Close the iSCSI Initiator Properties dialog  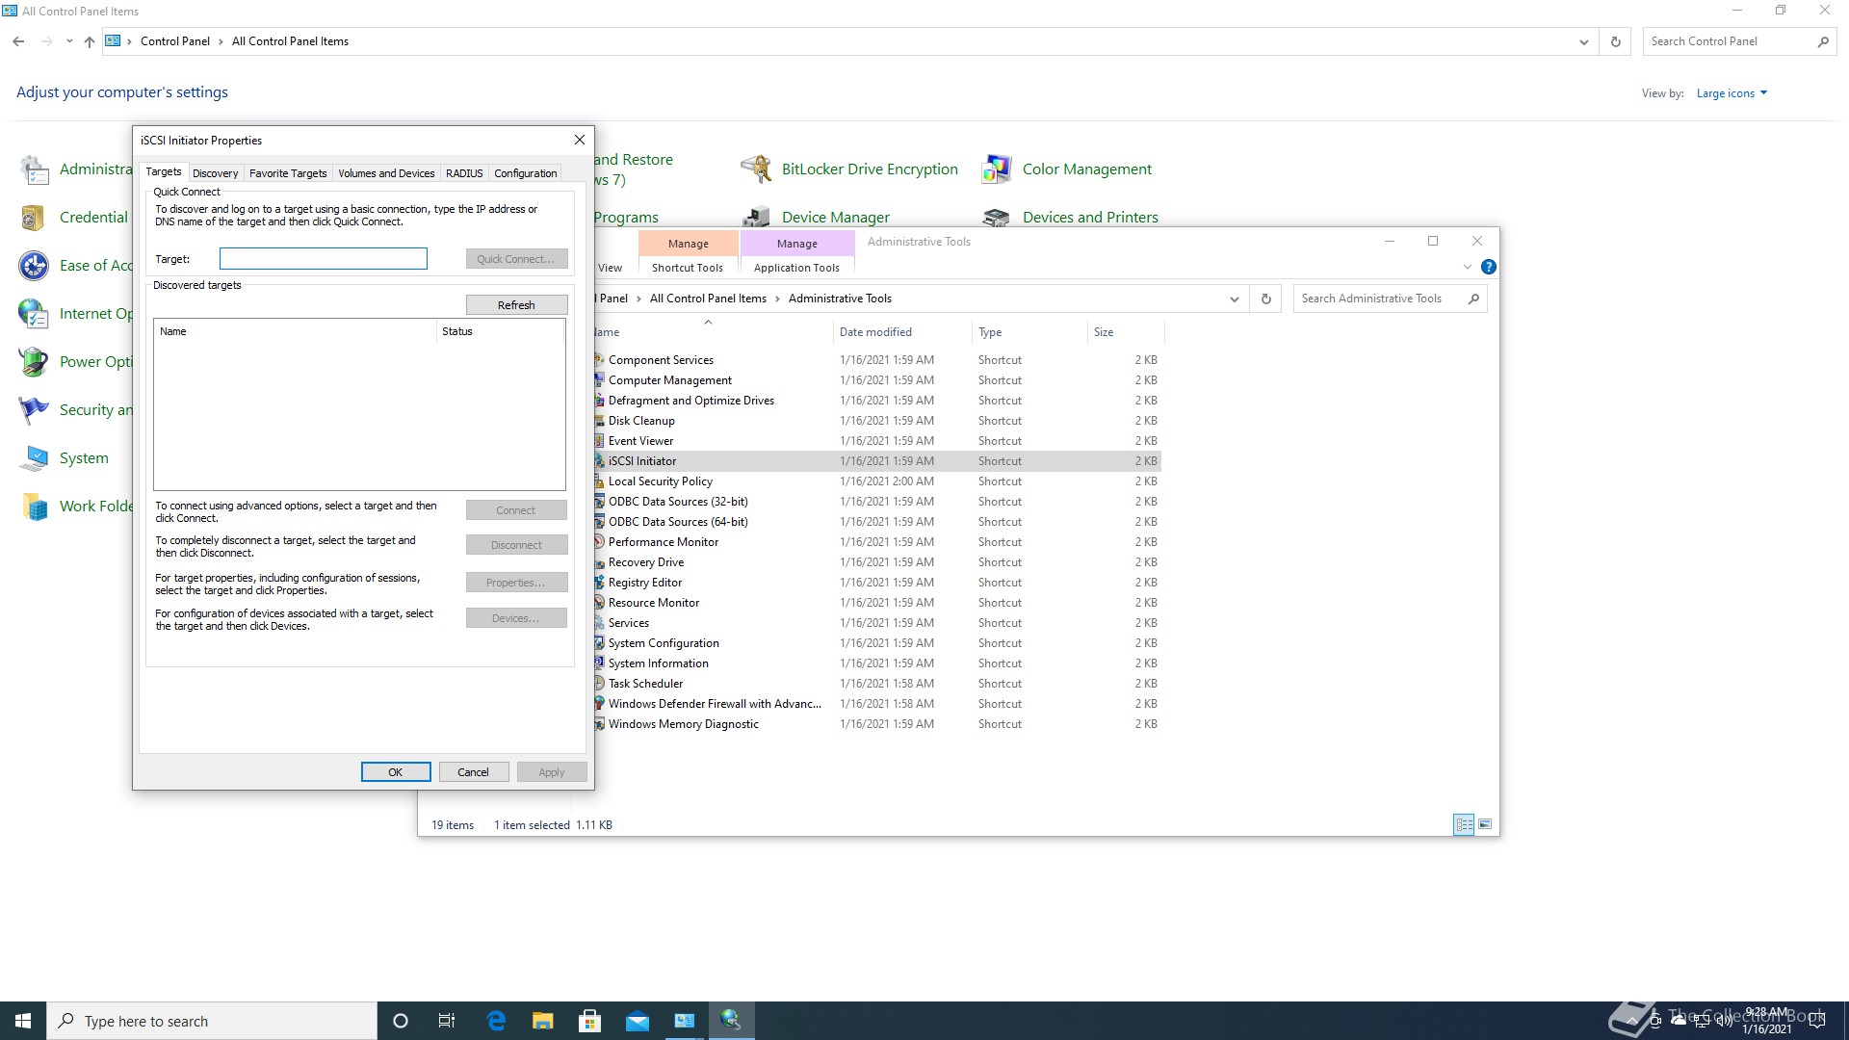[580, 140]
